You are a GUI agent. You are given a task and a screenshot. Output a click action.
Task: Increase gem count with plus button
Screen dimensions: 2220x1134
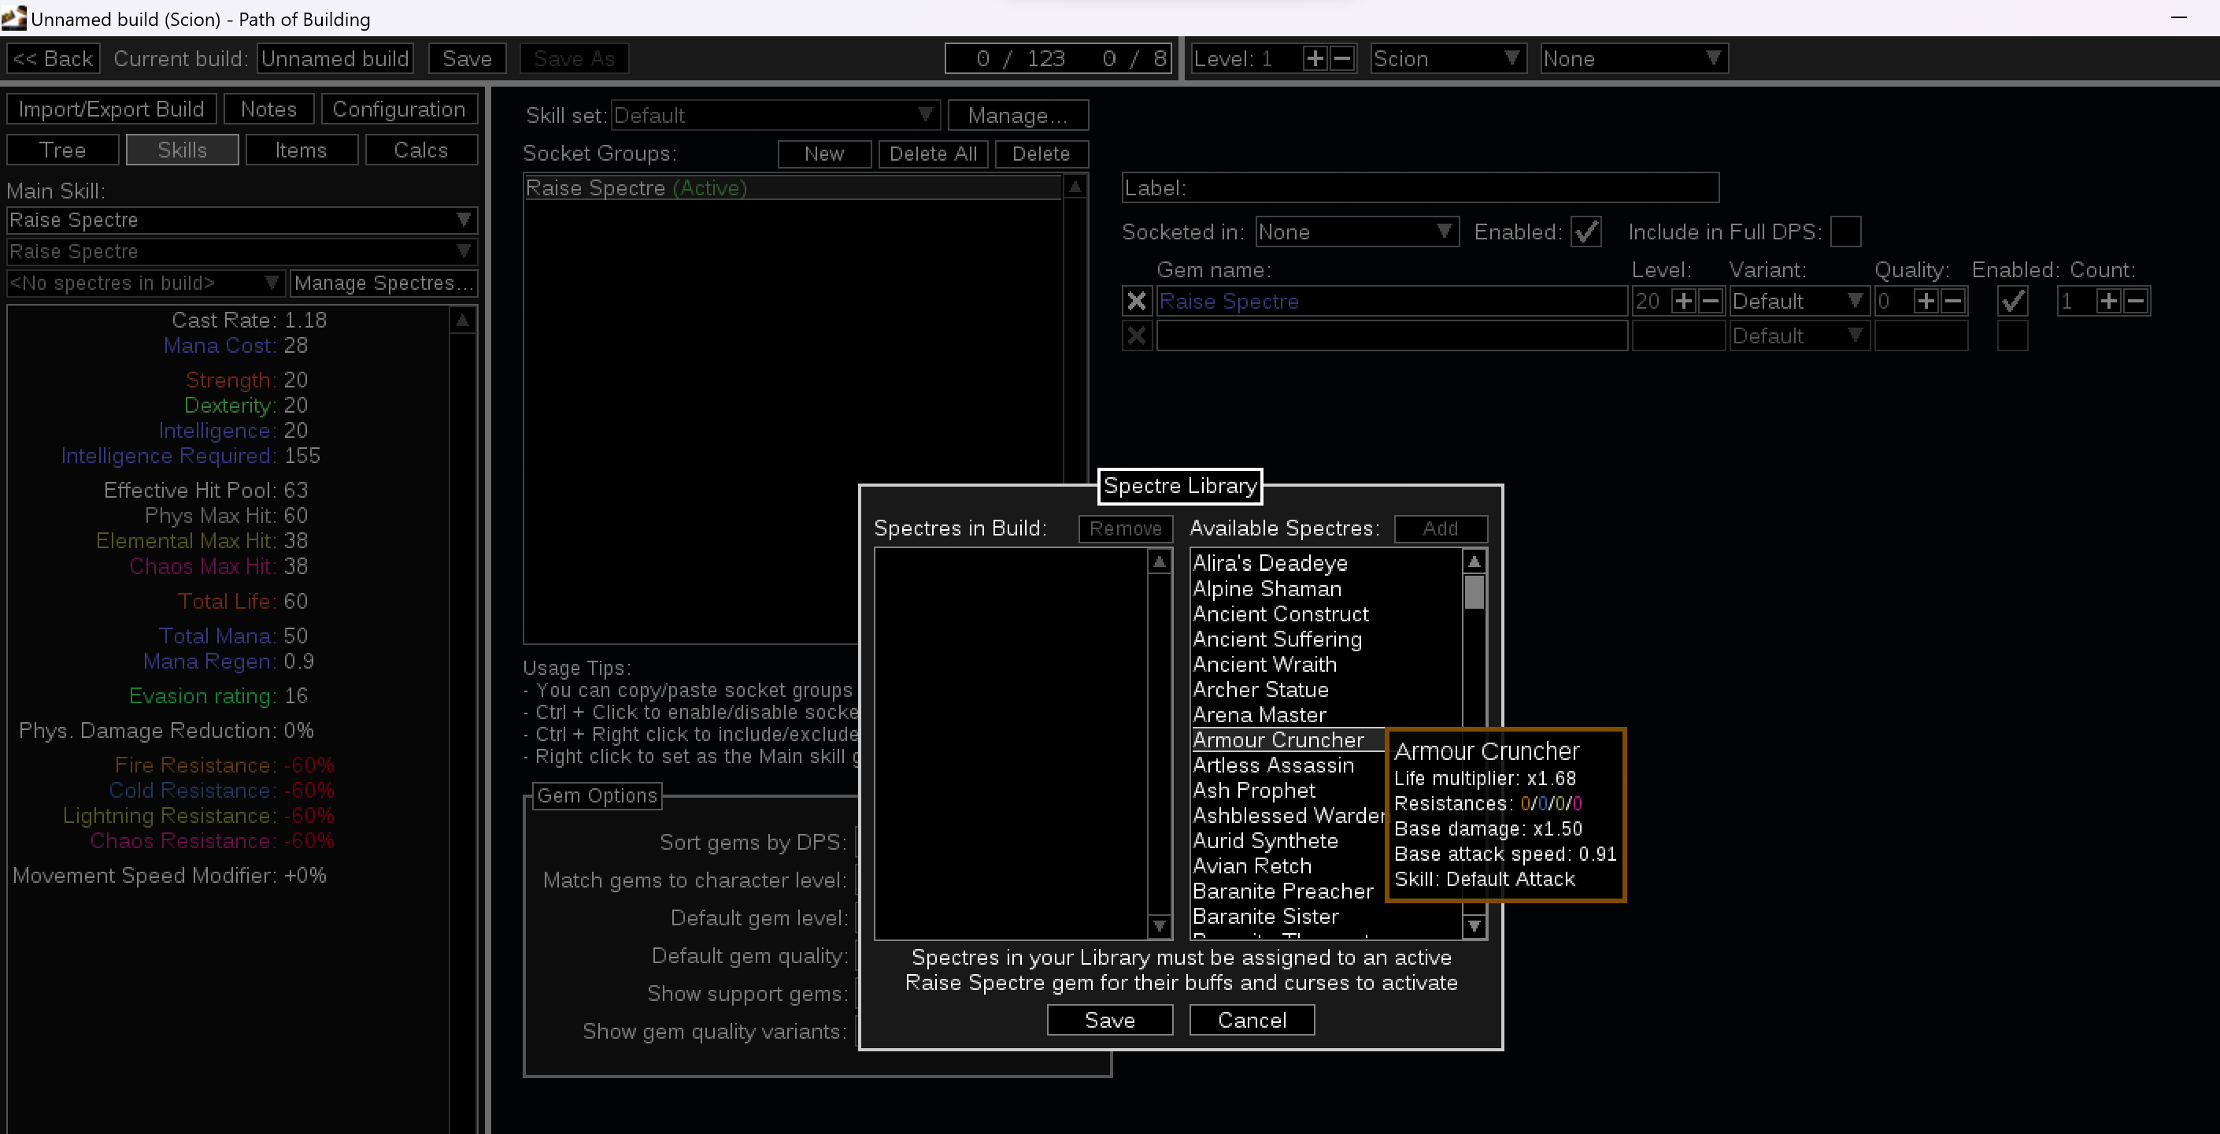2108,301
